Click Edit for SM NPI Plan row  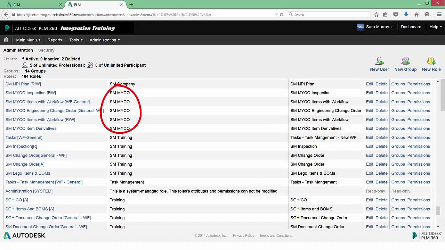[x=370, y=84]
